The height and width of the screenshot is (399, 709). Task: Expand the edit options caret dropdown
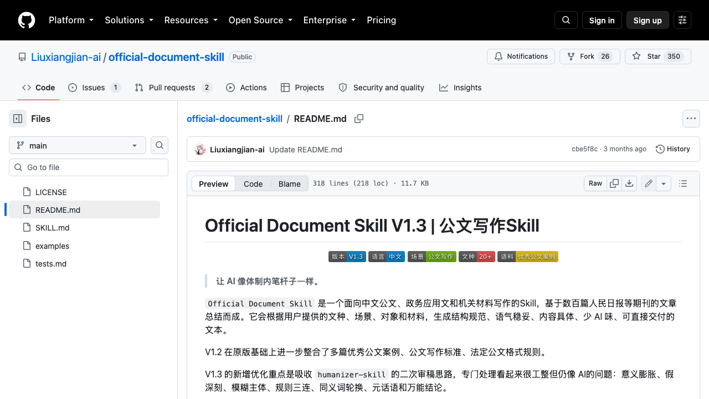point(664,183)
